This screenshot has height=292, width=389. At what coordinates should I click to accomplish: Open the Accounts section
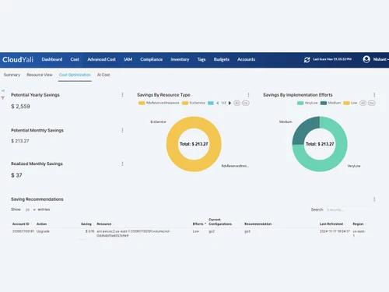coord(246,59)
